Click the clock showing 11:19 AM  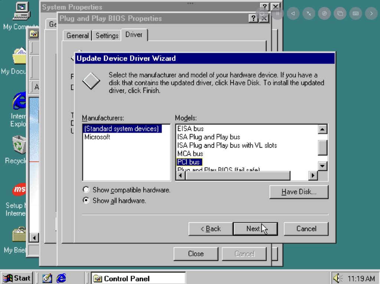tap(361, 278)
